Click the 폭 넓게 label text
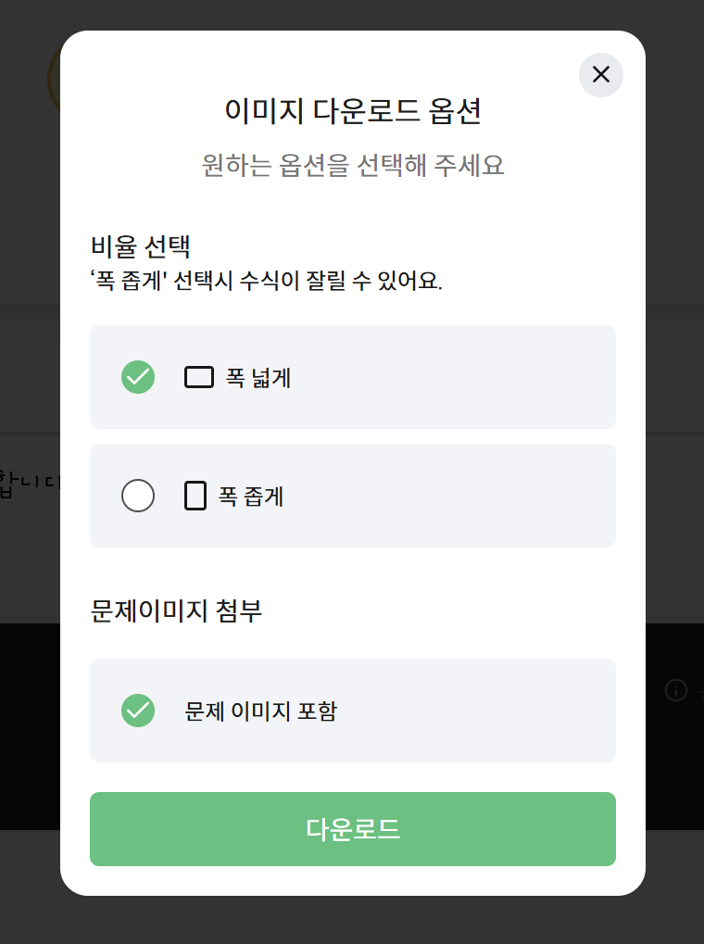Viewport: 704px width, 944px height. (258, 378)
